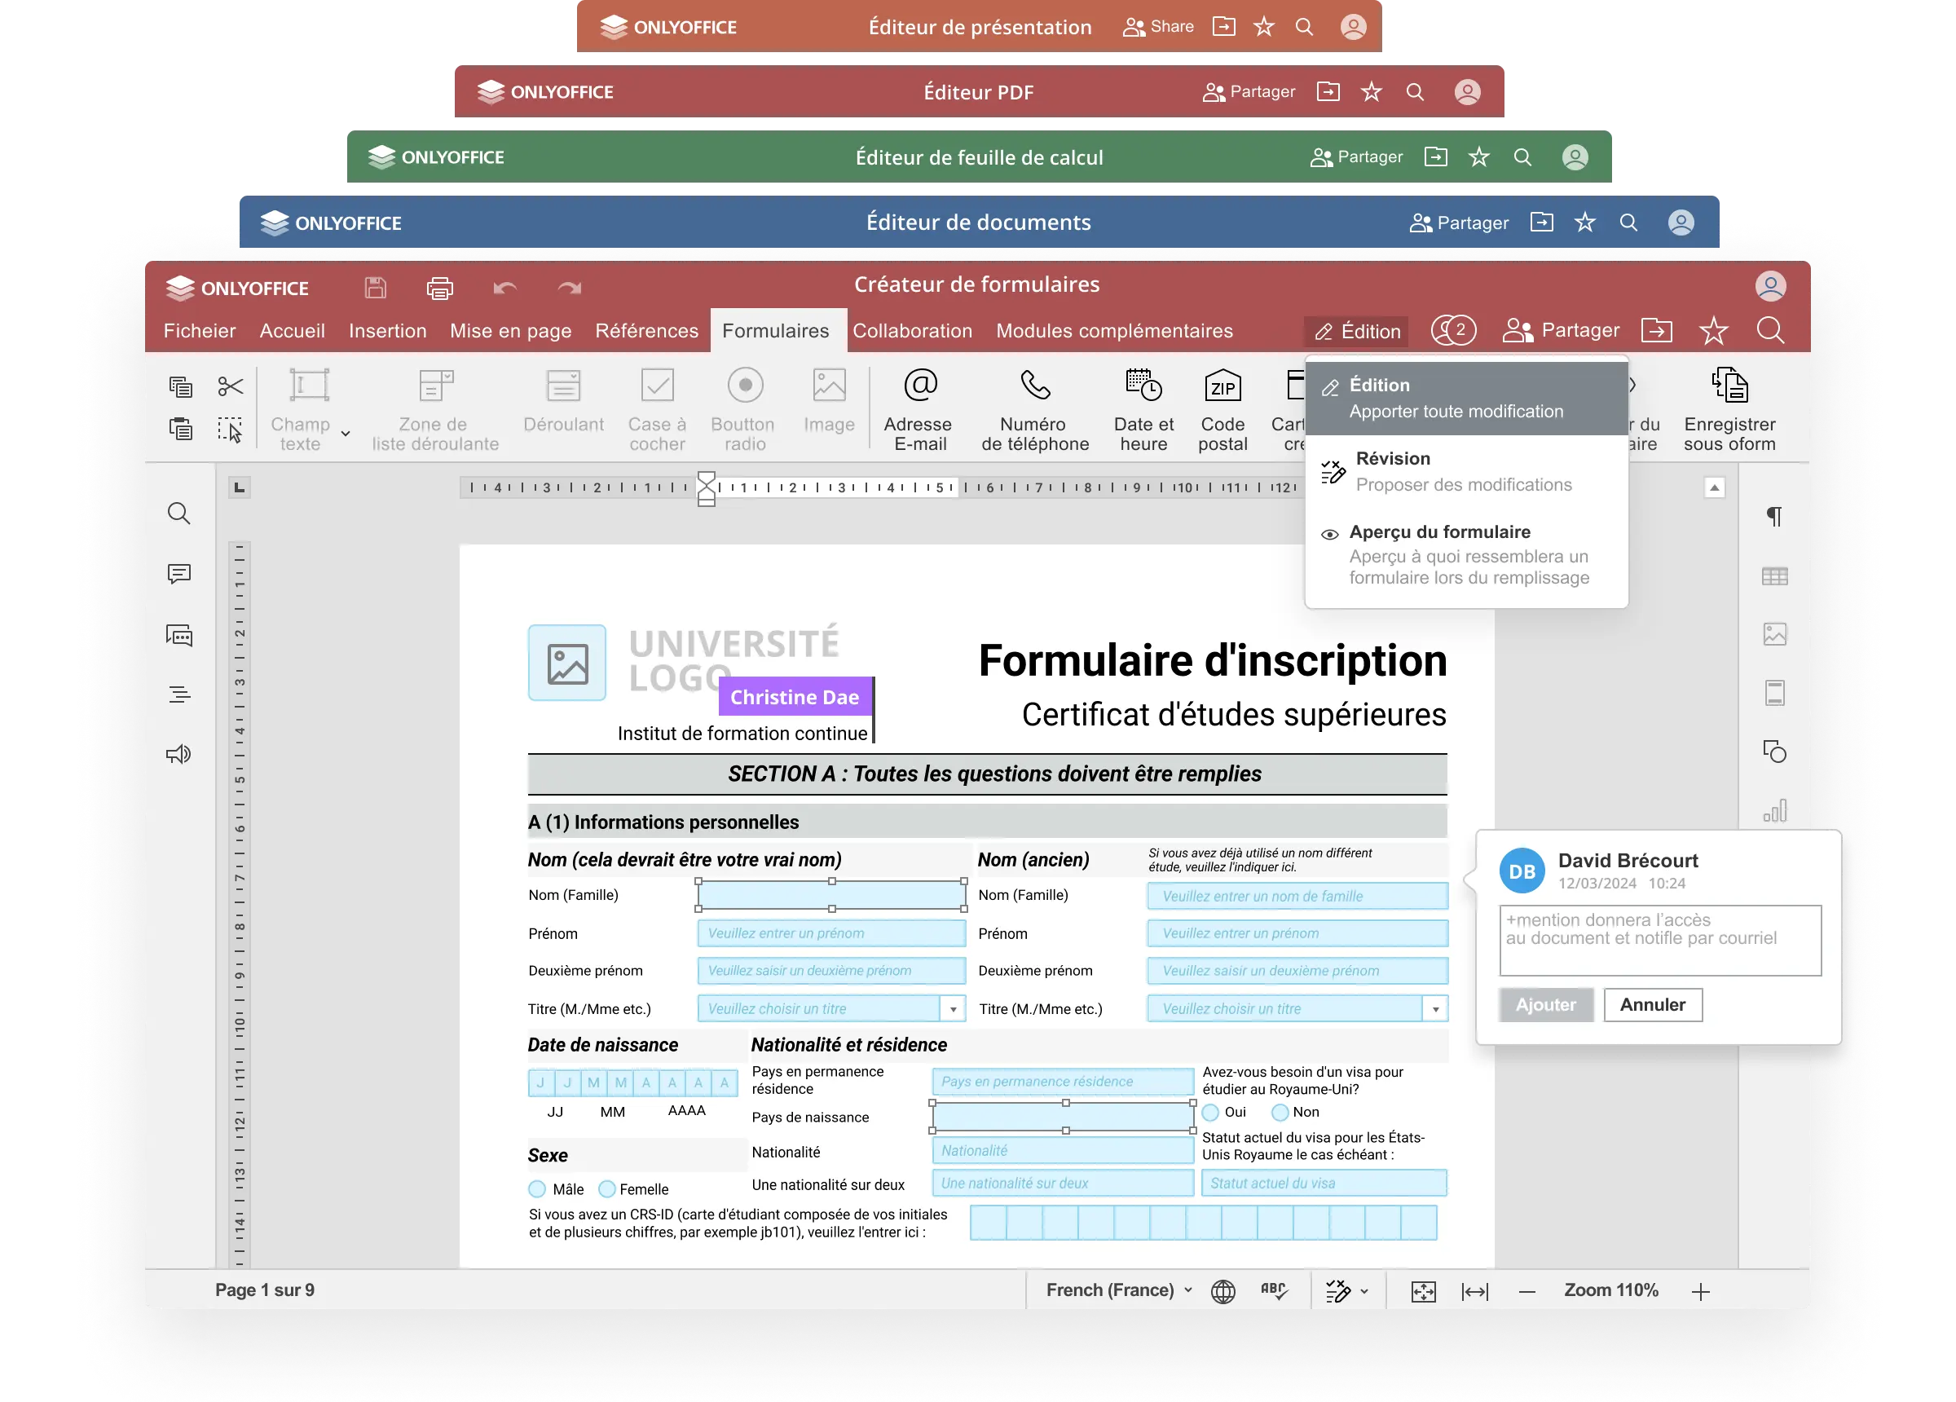The height and width of the screenshot is (1402, 1956).
Task: Insert a Déroulant field
Action: click(563, 402)
